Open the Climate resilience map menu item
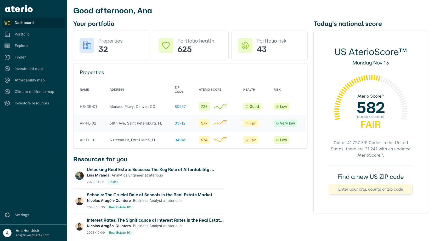 34,92
